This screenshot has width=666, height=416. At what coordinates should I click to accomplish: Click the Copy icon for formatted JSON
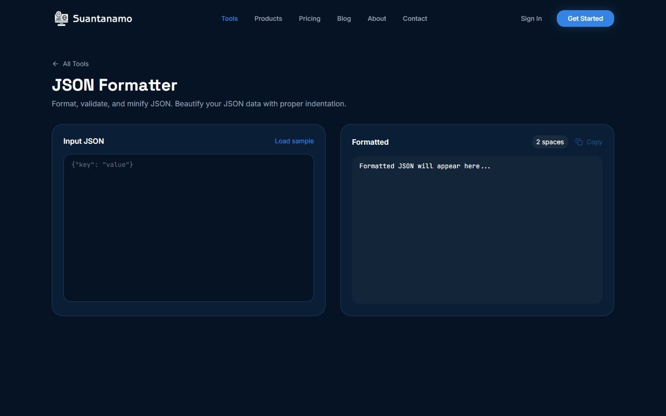pyautogui.click(x=580, y=142)
